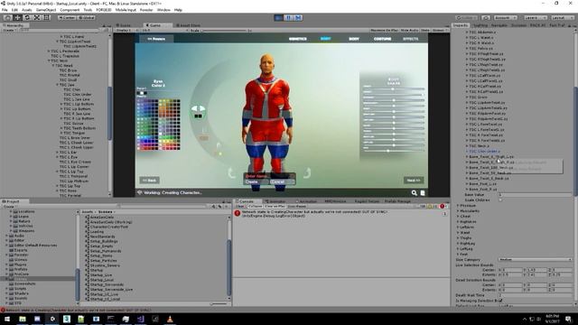Toggle Clear on Play in Console

(x=275, y=207)
